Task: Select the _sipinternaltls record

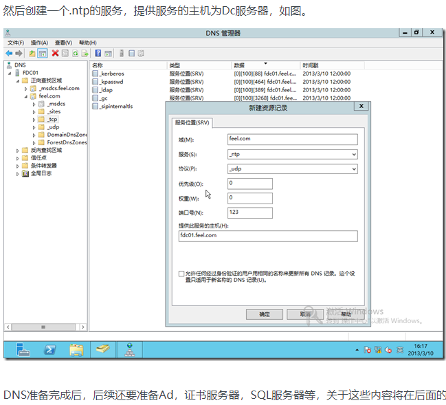Action: click(x=113, y=107)
